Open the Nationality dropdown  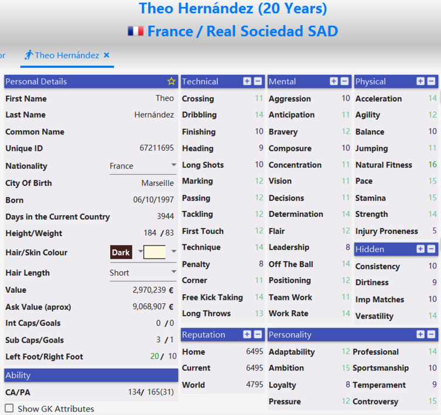(143, 166)
